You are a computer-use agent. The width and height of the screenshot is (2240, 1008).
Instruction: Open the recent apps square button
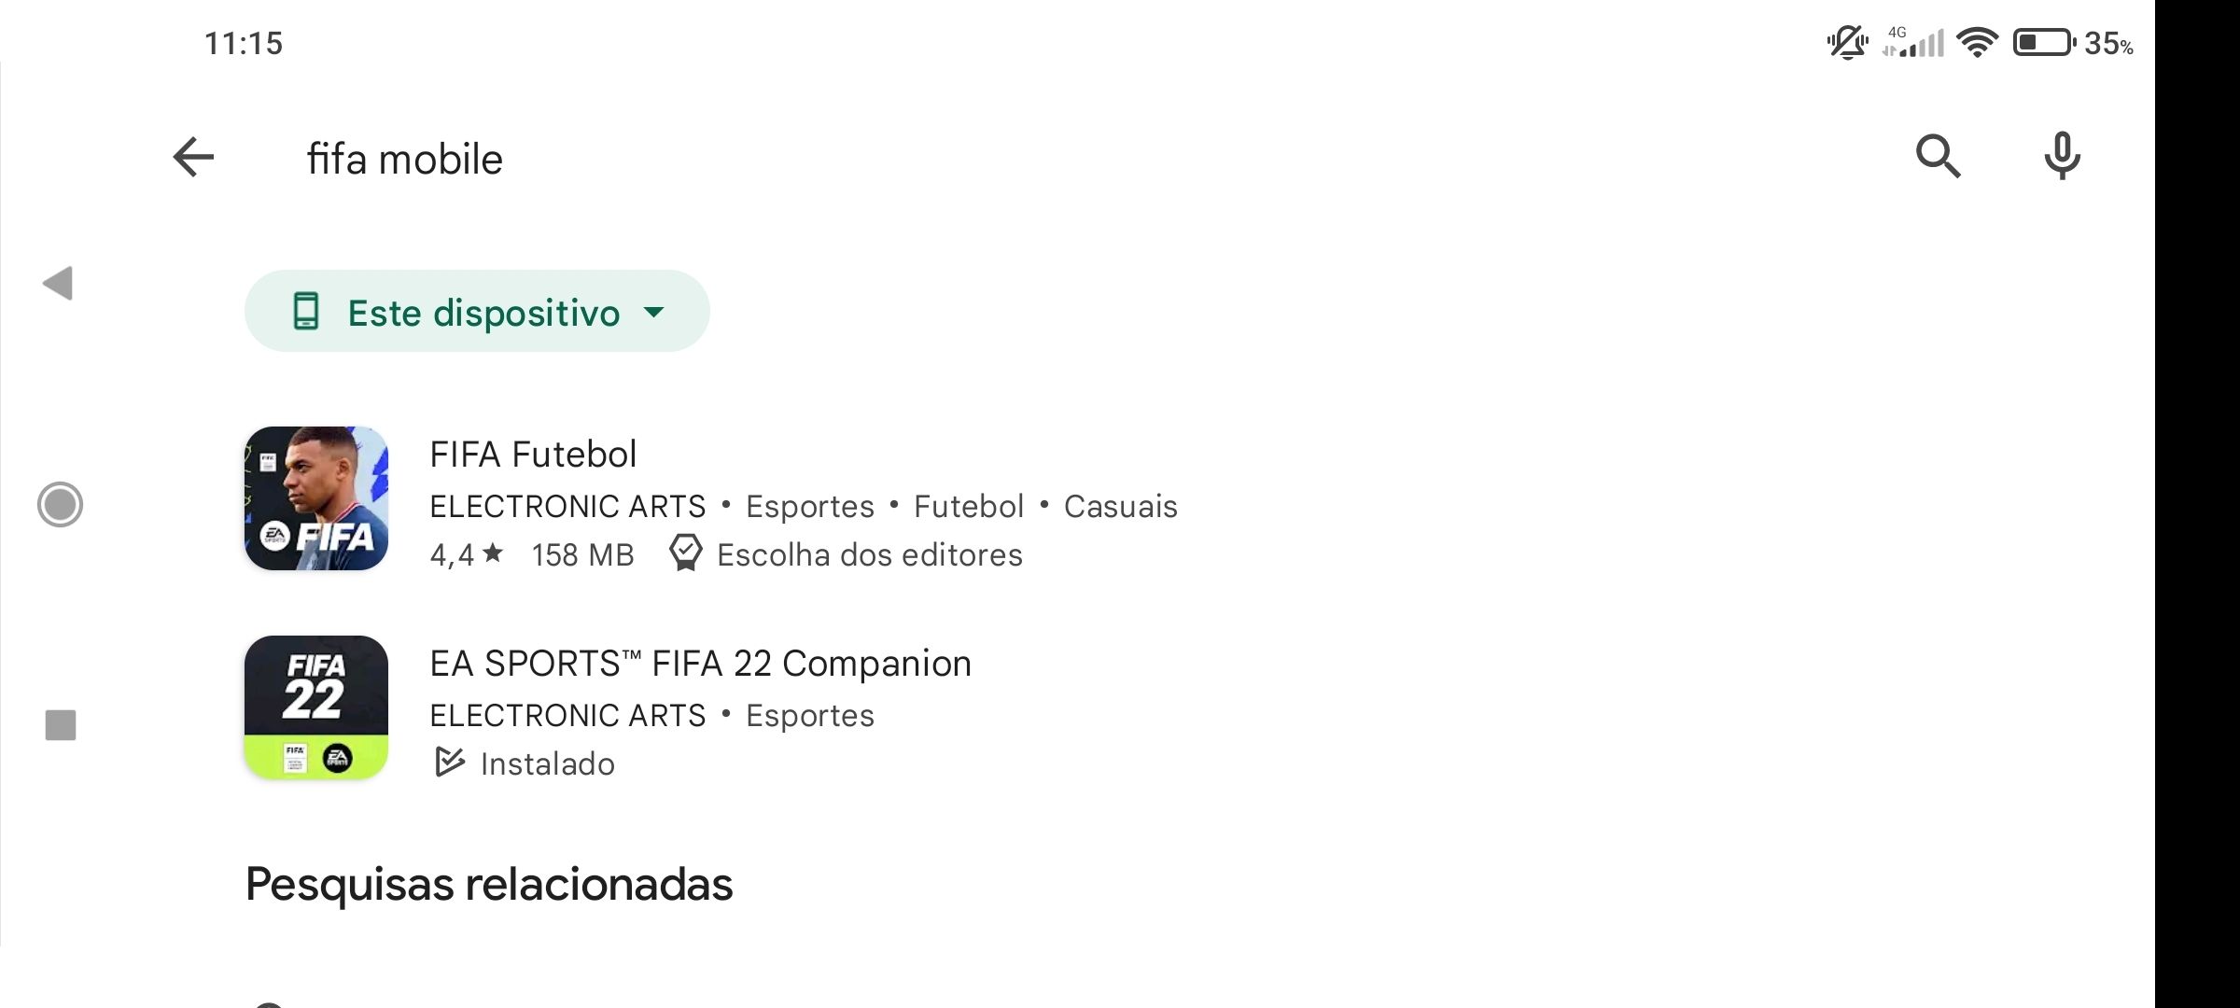coord(59,723)
